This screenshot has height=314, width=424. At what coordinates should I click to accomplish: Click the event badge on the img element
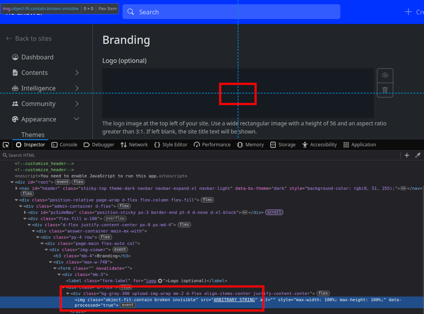128,305
